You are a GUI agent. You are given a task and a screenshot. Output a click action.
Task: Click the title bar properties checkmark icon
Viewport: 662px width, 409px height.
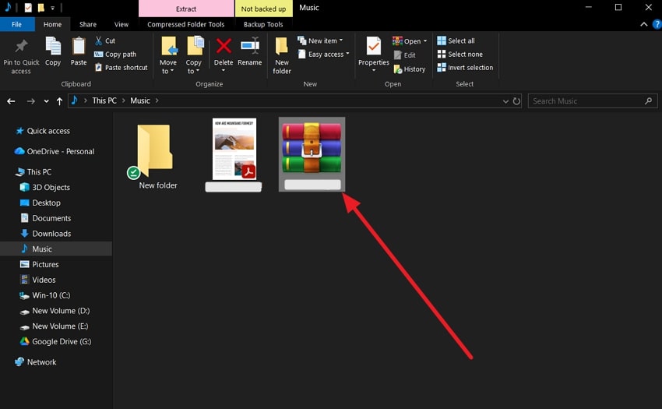[x=28, y=8]
